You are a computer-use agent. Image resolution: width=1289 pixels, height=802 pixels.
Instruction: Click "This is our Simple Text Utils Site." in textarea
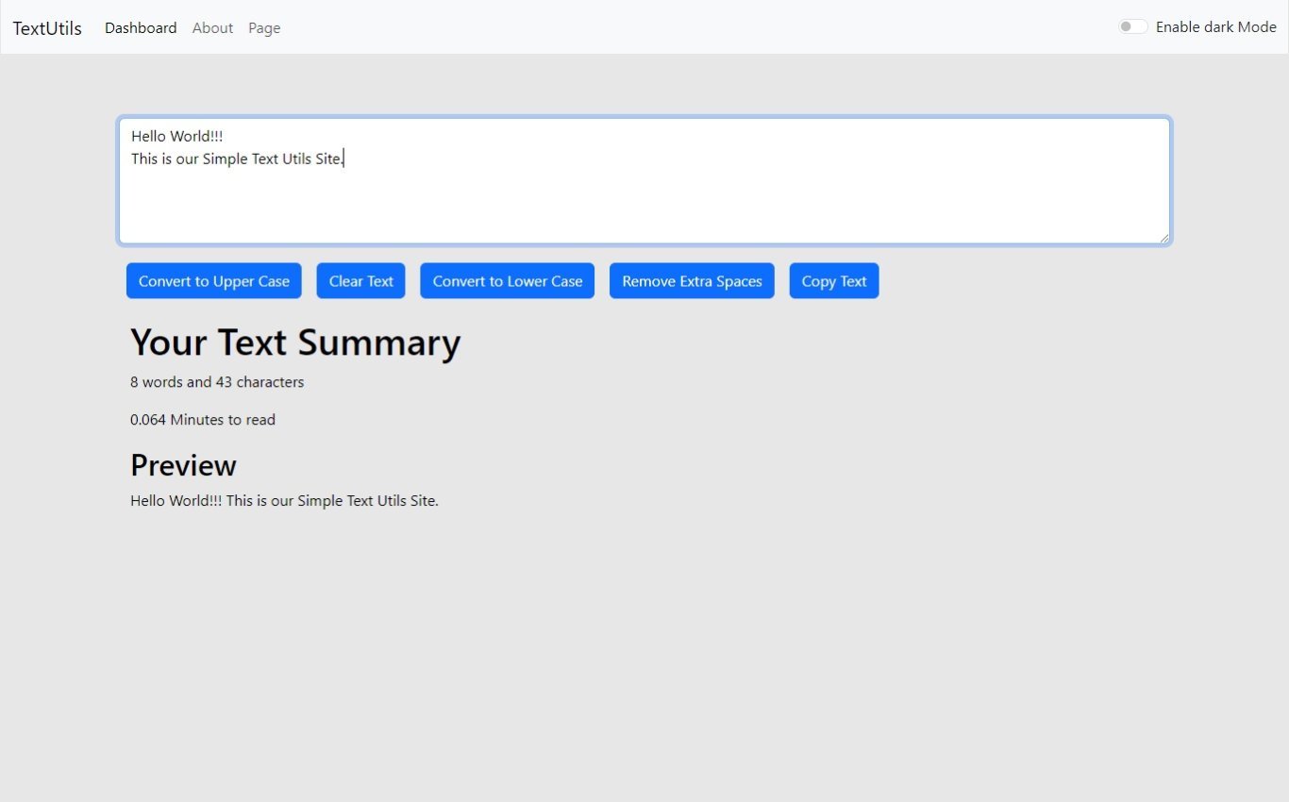coord(237,159)
